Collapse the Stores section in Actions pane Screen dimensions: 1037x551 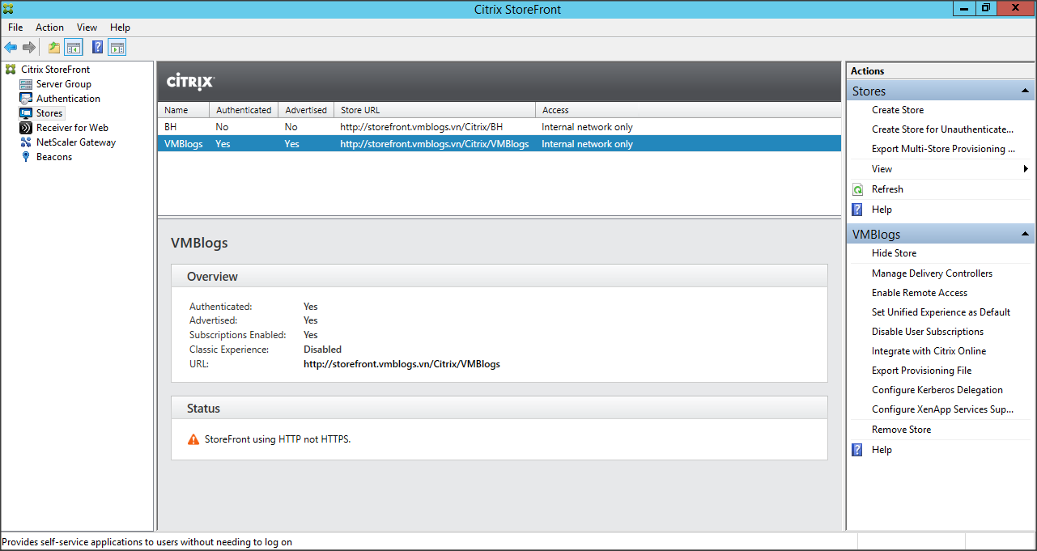pos(1025,91)
